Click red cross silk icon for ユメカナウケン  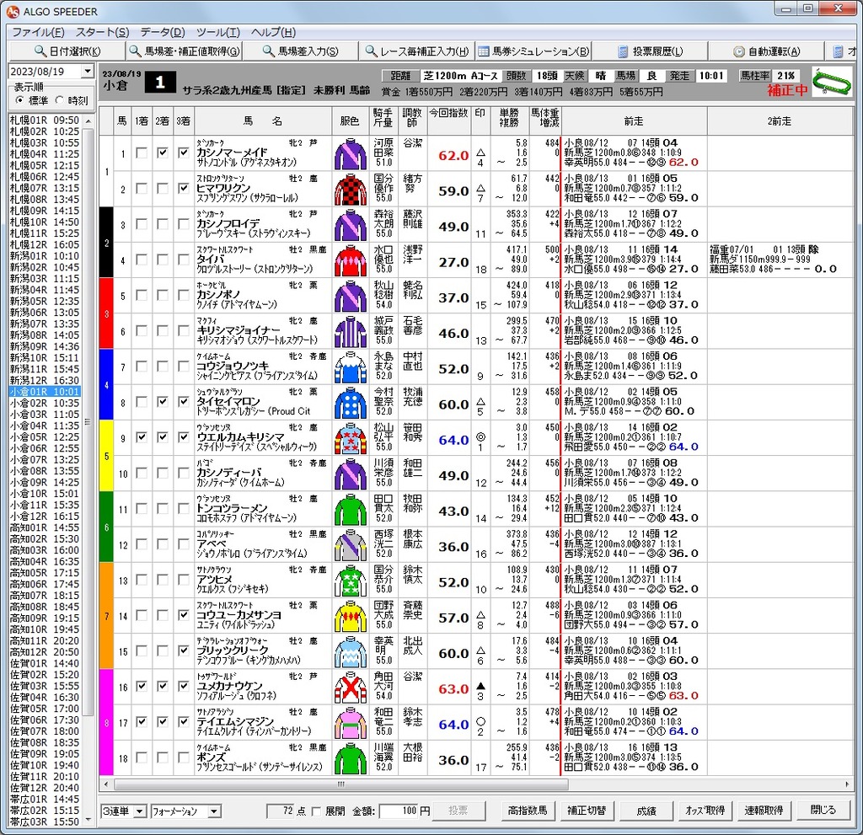[x=350, y=688]
